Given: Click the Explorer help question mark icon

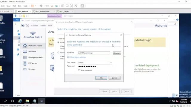Looking at the screenshot, I should pos(177,20).
